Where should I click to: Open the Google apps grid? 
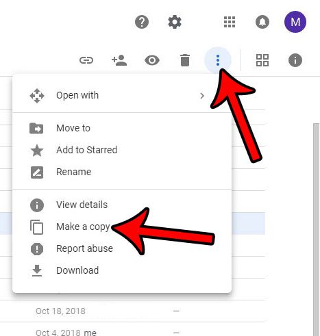230,22
